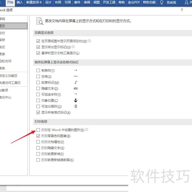The height and width of the screenshot is (192, 192).
Task: Toggle 悬停时显示文档工具提示 checkbox
Action: coord(38,53)
